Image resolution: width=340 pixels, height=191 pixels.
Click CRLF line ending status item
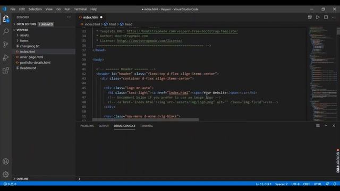coord(307,184)
